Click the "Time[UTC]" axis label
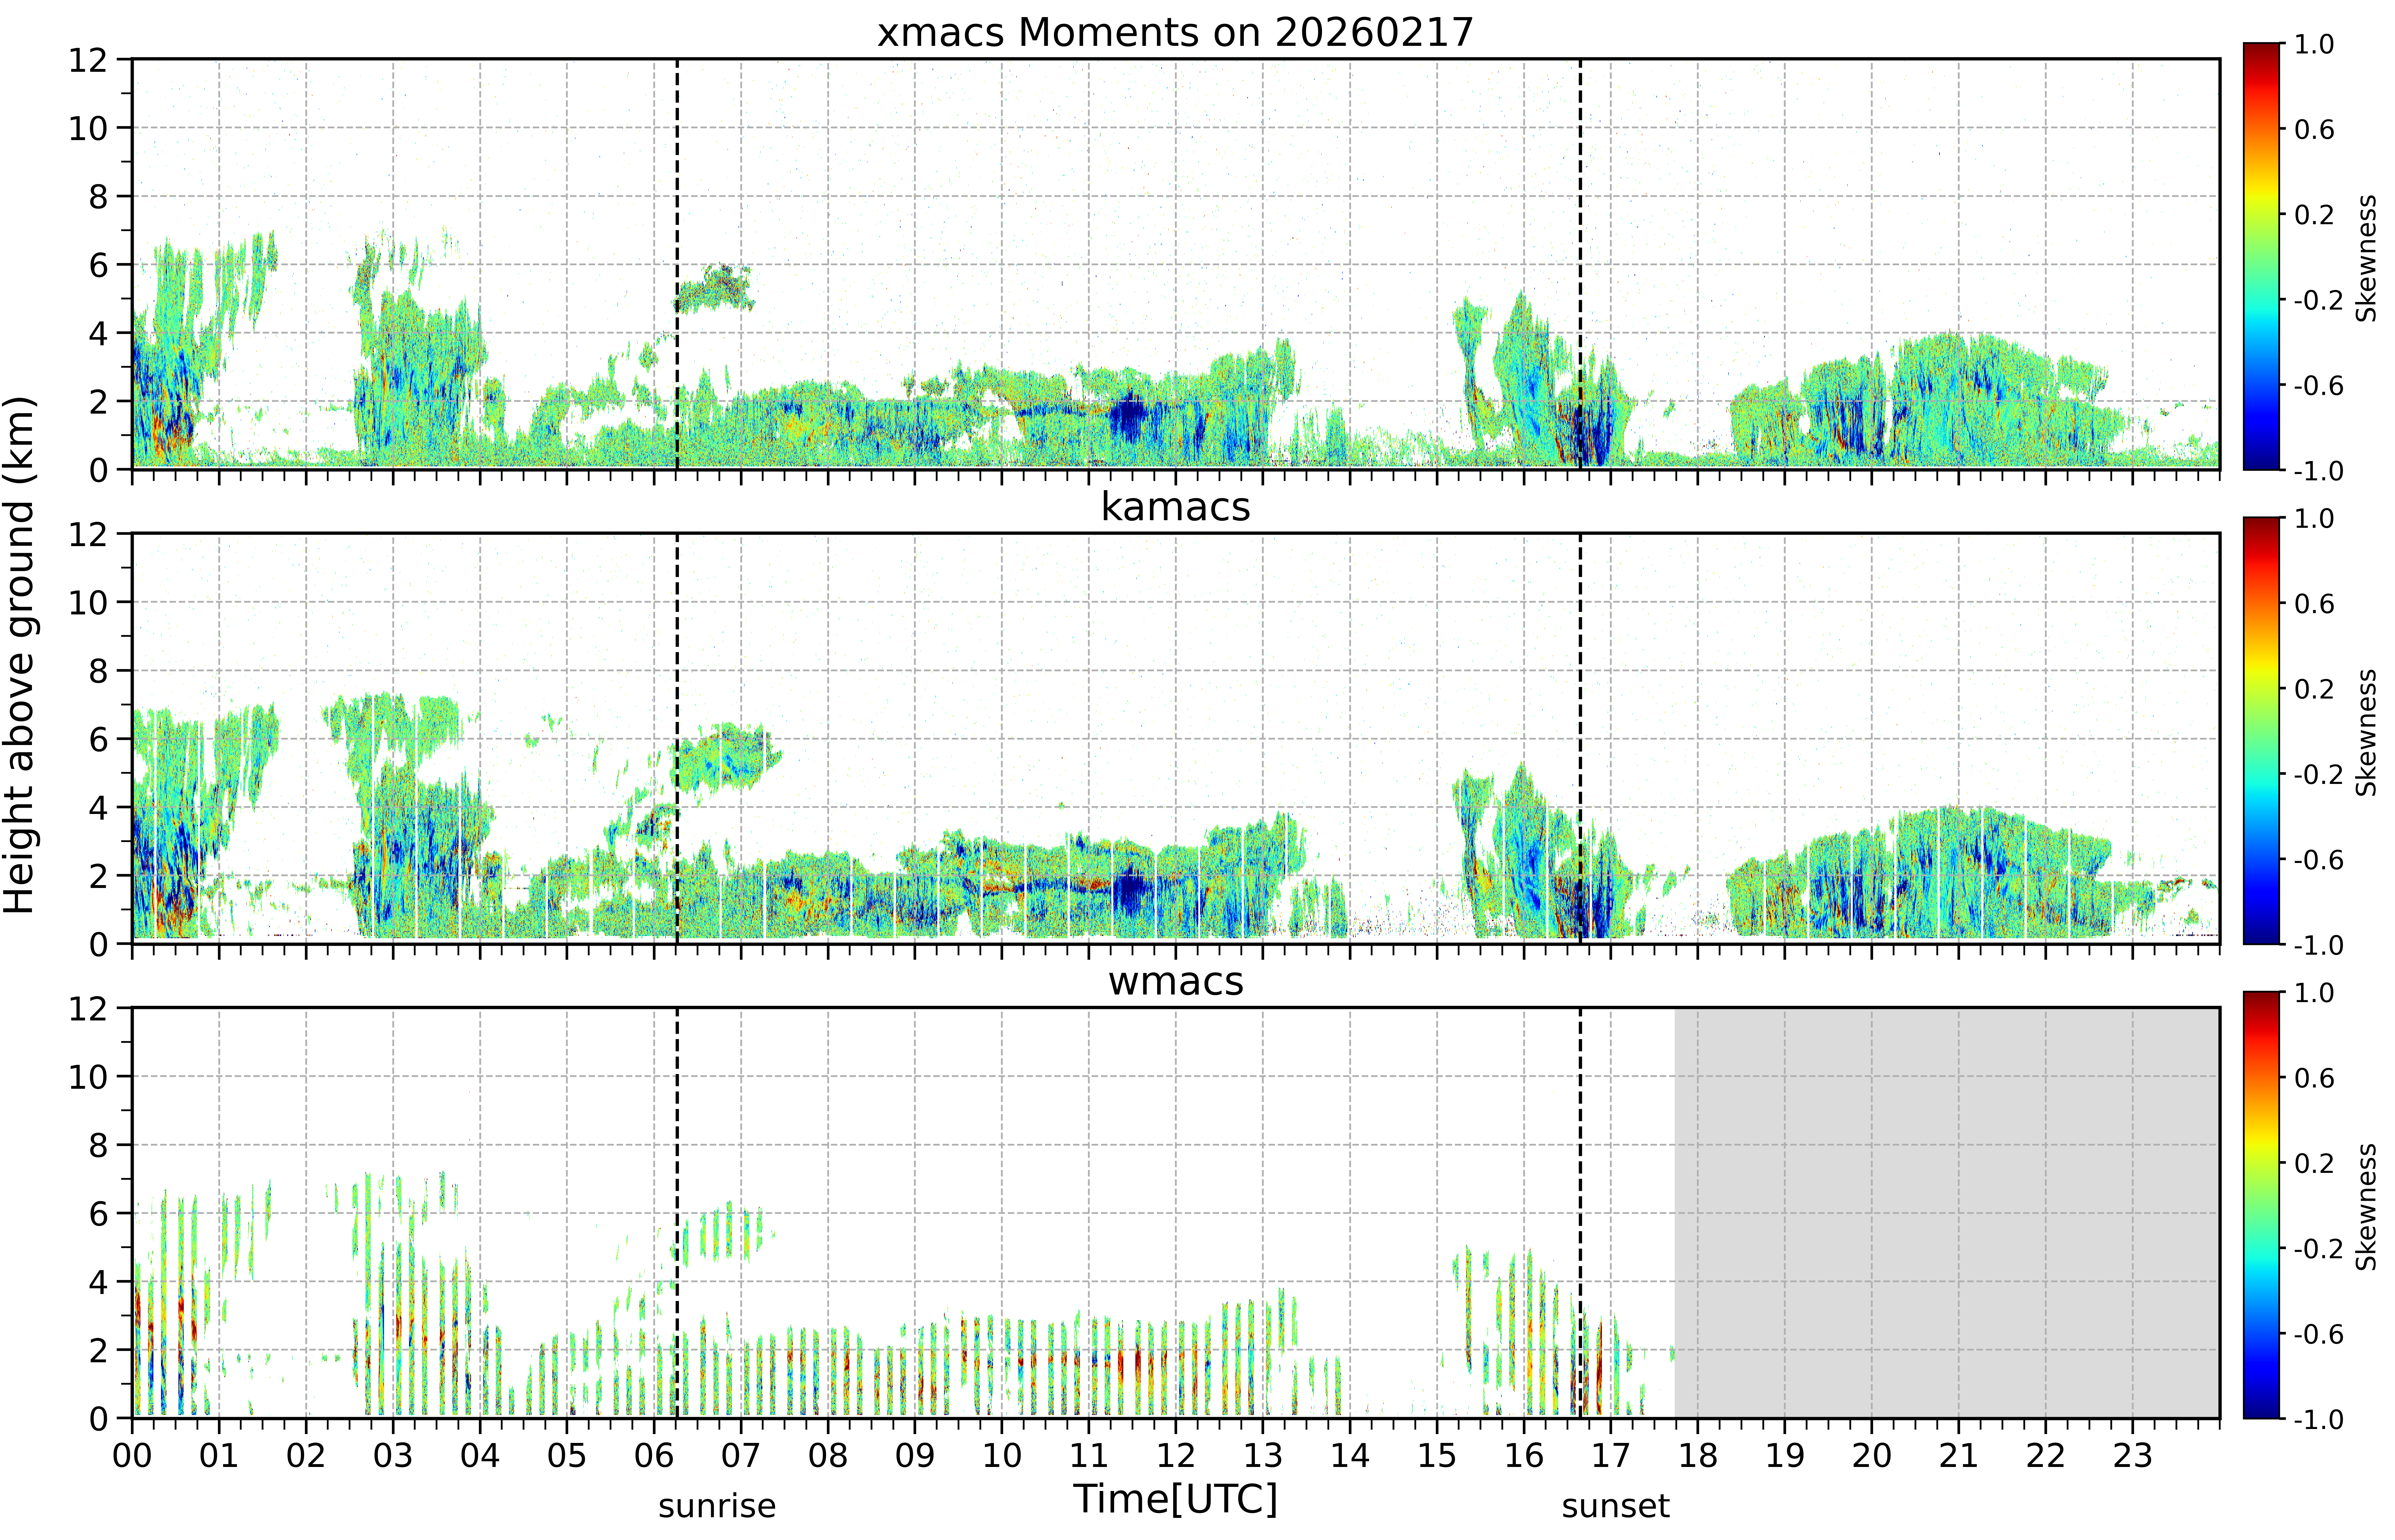Screen dimensions: 2395x1540 1176,1499
